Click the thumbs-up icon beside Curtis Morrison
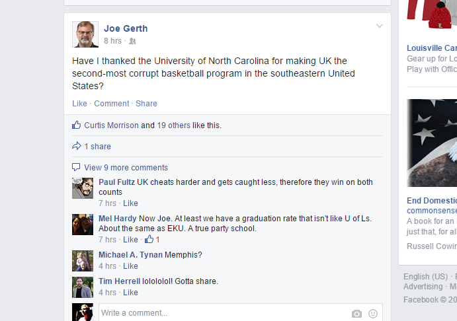This screenshot has width=457, height=321. (76, 125)
